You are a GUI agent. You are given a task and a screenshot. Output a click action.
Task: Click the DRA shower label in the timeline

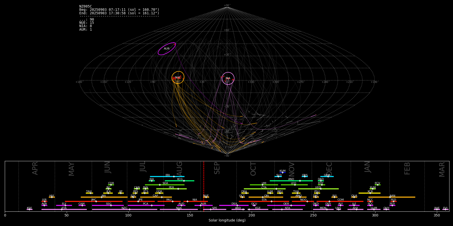click(244, 192)
